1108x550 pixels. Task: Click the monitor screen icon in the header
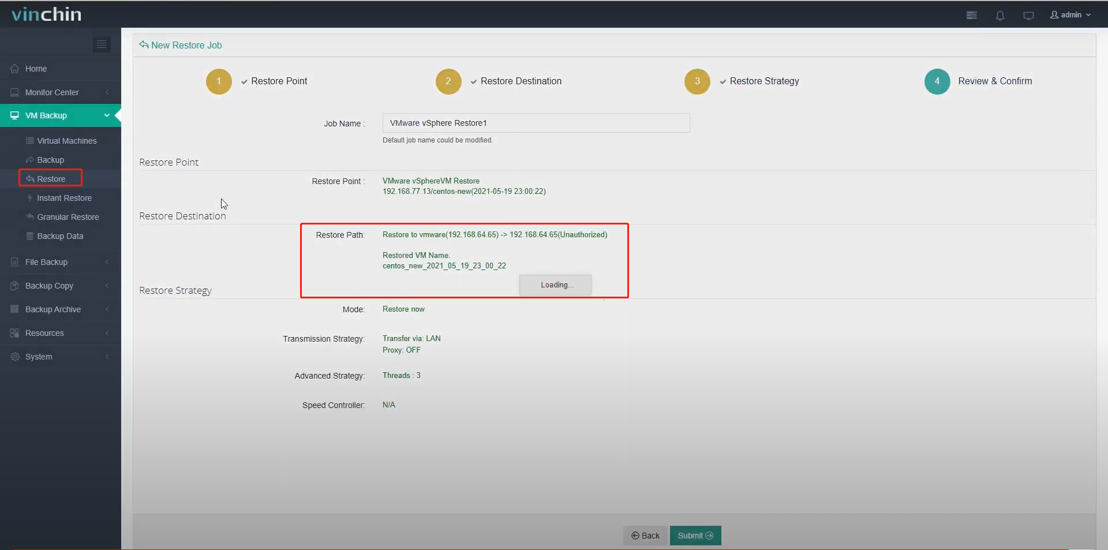[1028, 16]
